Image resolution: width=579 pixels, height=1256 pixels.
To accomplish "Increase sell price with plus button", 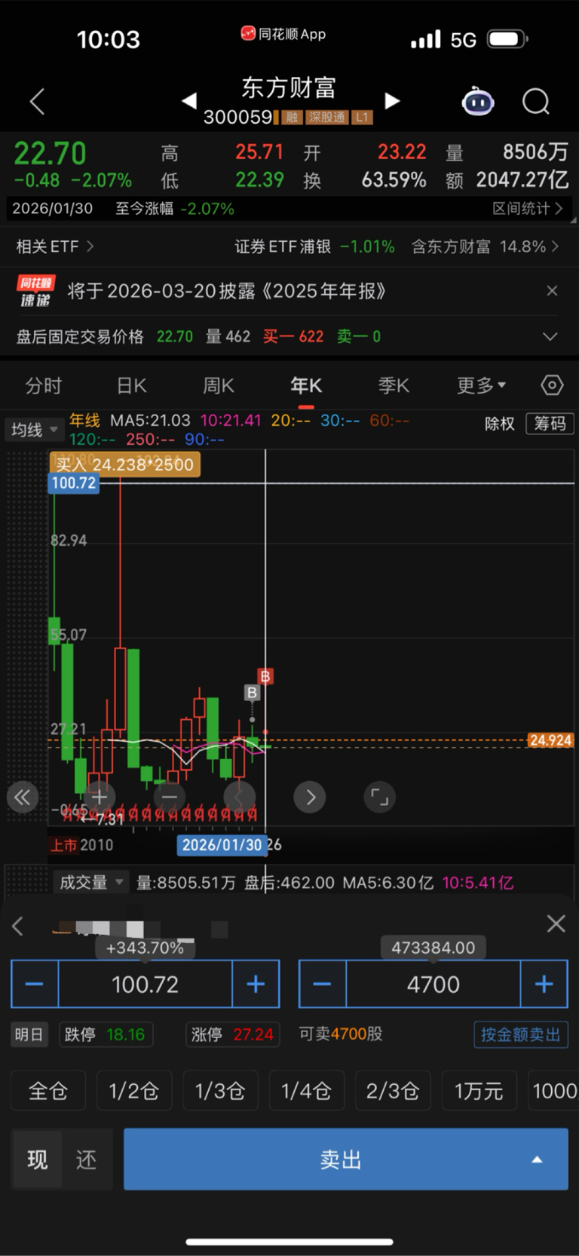I will point(256,984).
